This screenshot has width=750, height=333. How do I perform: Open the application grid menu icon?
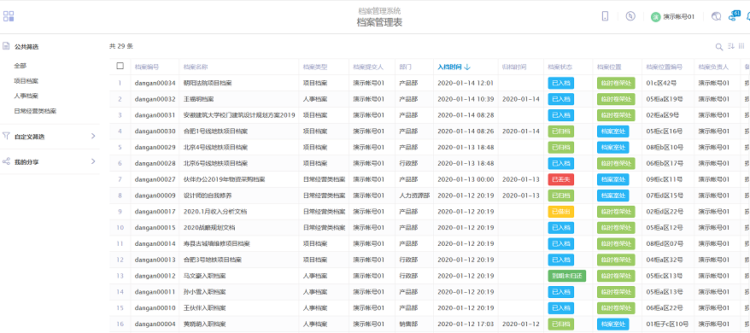9,16
